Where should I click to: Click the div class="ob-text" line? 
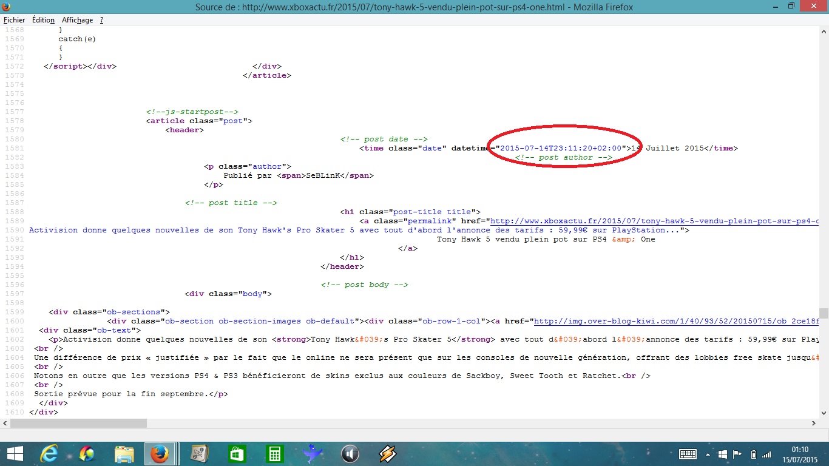point(90,330)
